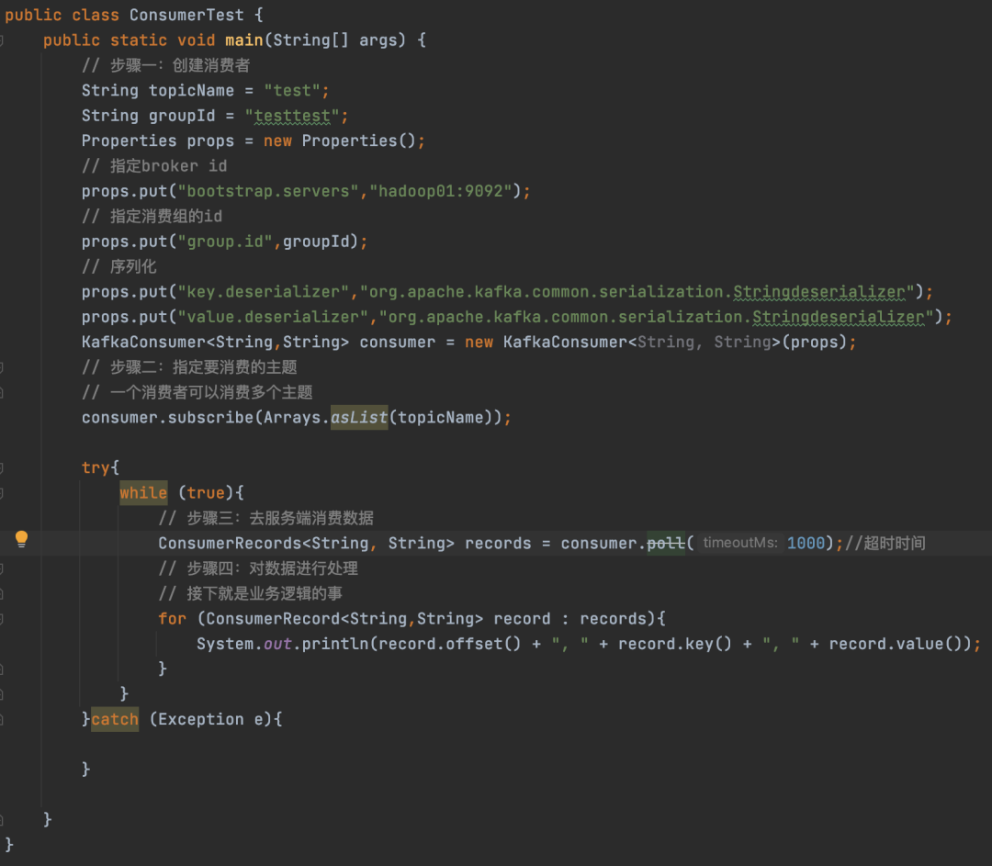The image size is (992, 866).
Task: Click the comment 指定消费组的id
Action: coord(152,217)
